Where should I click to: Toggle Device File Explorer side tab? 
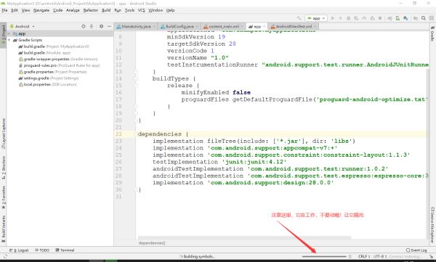[x=432, y=224]
